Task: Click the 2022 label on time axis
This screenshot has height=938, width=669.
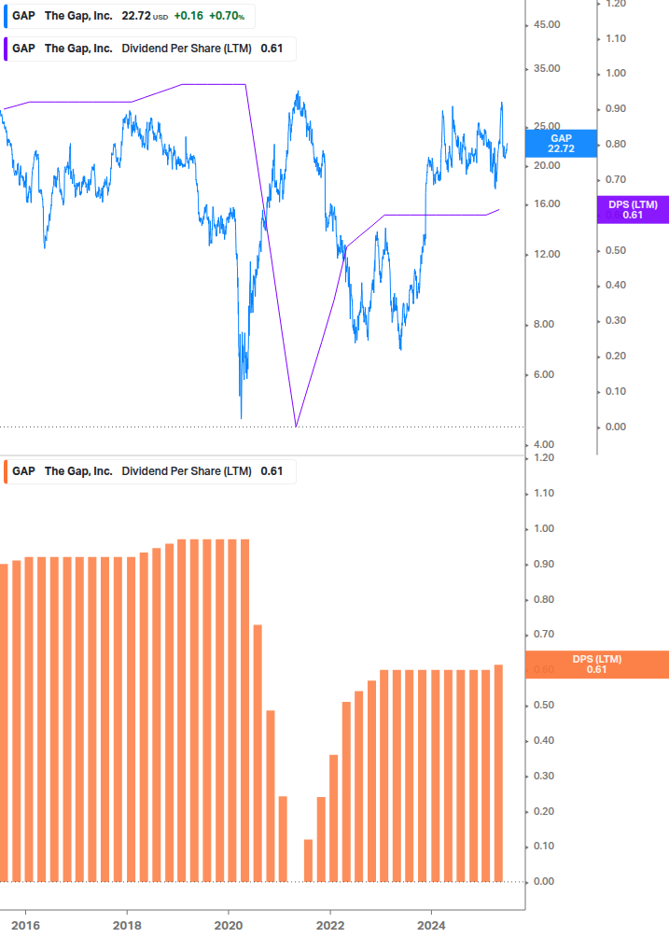Action: 330,926
